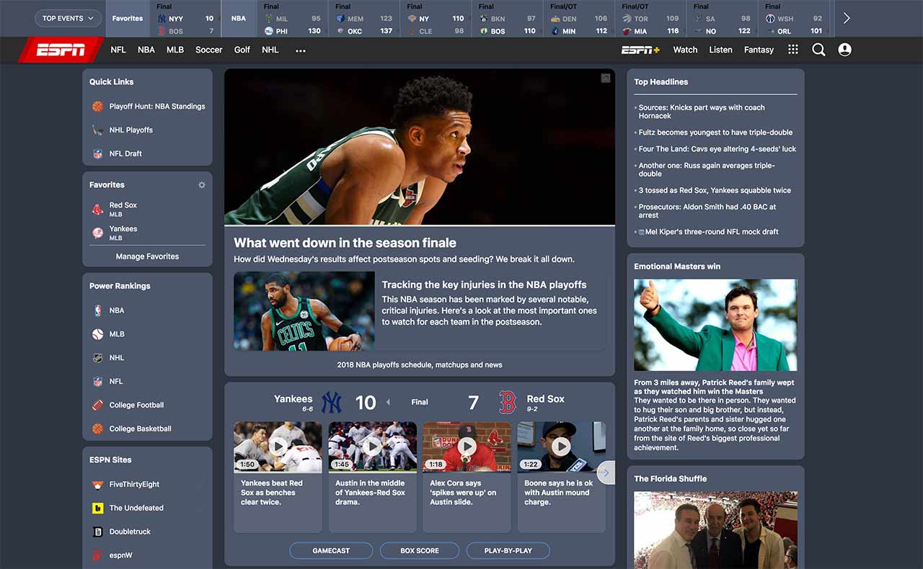Open Mel Kiper's NFL mock draft headline

712,232
